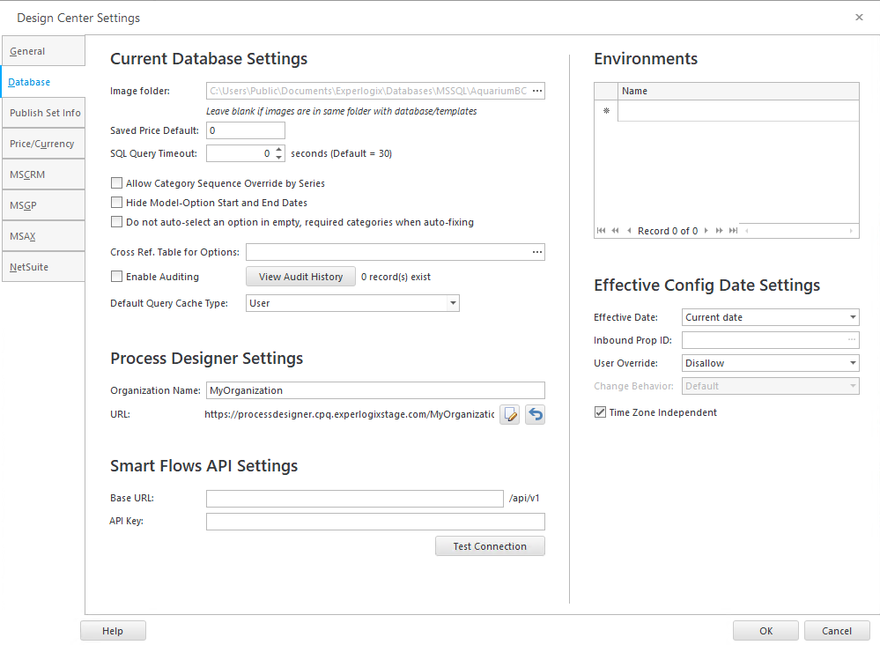This screenshot has width=880, height=645.
Task: Click the Name column header in Environments
Action: point(738,91)
